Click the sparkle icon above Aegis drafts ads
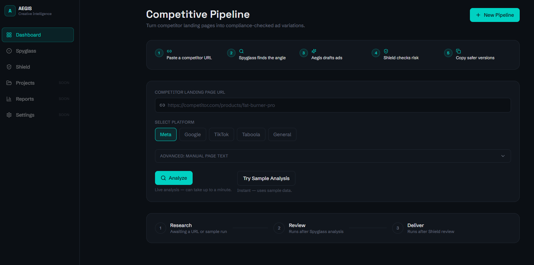This screenshot has height=265, width=534. point(314,51)
